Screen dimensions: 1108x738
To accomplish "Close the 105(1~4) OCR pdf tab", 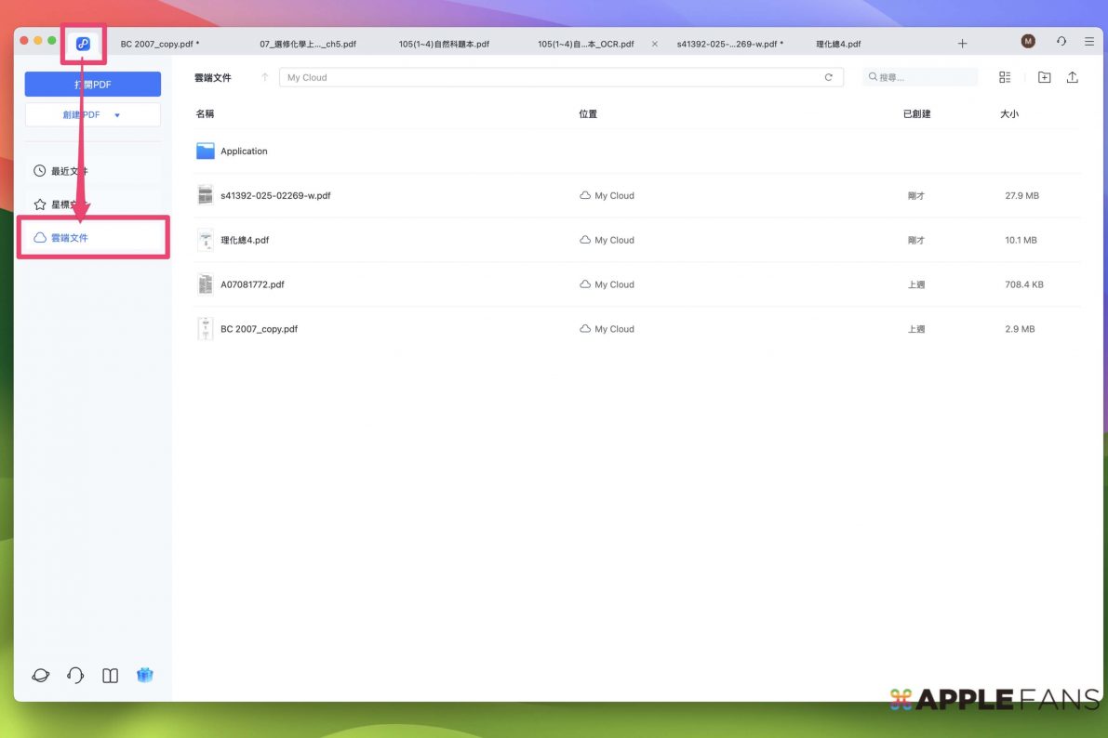I will [x=654, y=44].
